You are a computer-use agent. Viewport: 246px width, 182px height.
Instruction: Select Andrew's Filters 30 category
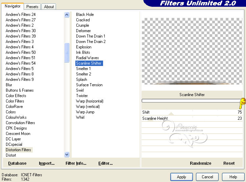click(21, 31)
